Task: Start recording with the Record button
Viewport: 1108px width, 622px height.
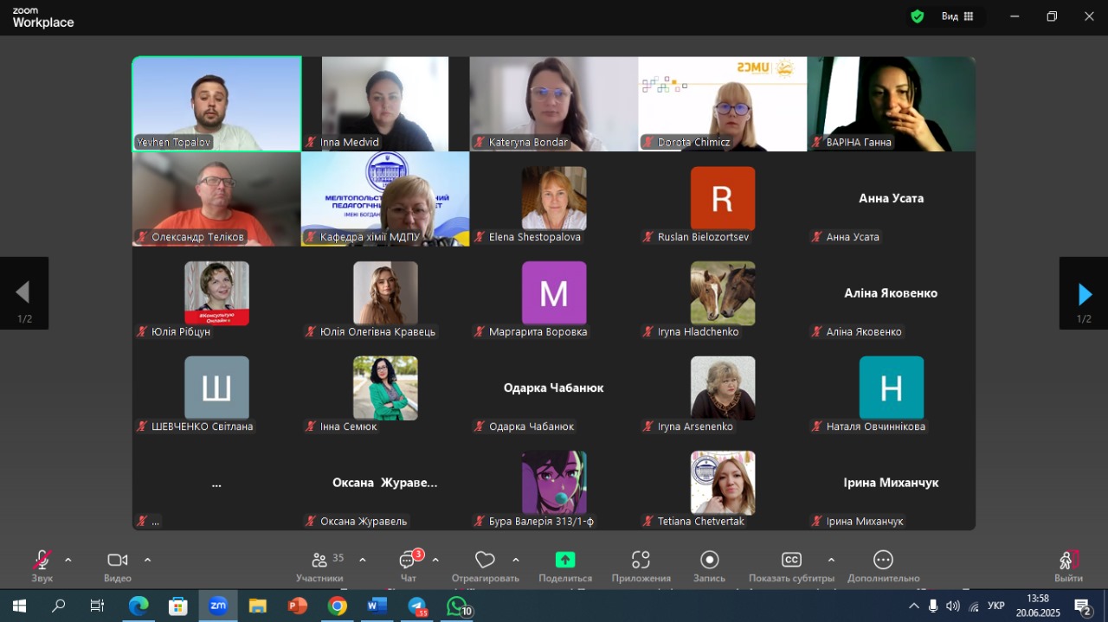Action: [x=709, y=566]
